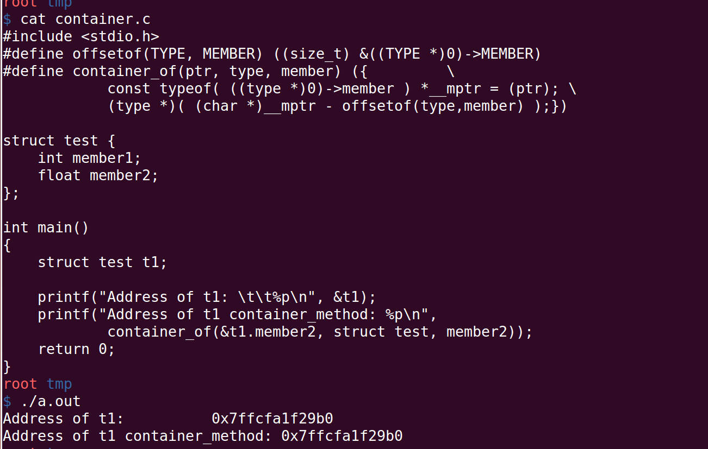
Task: Click the 'int main()' function header
Action: pyautogui.click(x=46, y=227)
